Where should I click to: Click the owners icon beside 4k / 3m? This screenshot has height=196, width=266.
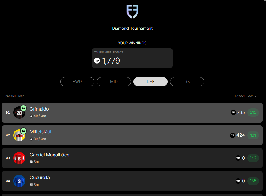pyautogui.click(x=31, y=116)
